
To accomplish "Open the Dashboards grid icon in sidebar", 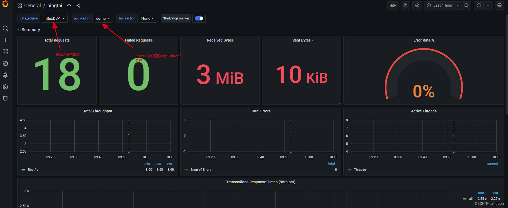I will click(5, 52).
